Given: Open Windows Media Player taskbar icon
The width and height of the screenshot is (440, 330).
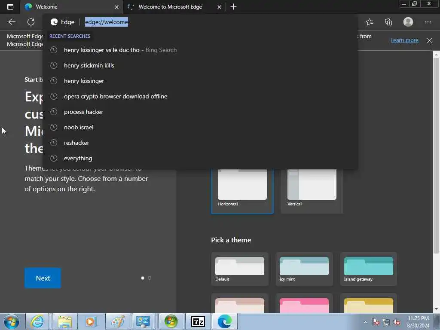Looking at the screenshot, I should (91, 321).
